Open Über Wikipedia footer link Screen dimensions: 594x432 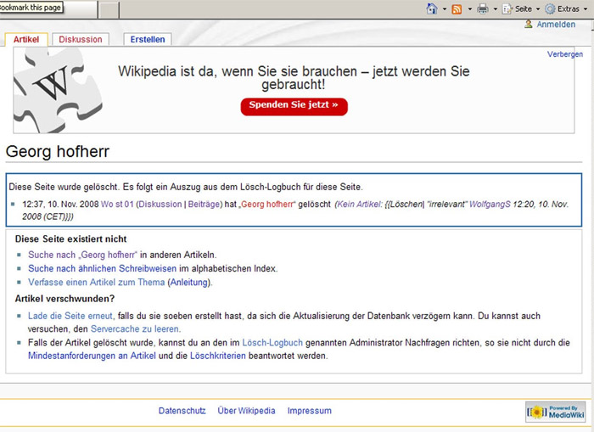246,411
